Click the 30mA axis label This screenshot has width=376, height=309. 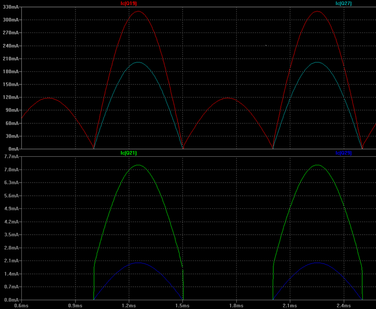click(x=12, y=136)
